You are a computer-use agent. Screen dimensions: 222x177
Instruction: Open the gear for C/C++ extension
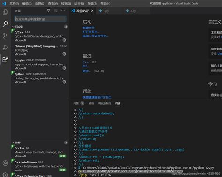64,40
